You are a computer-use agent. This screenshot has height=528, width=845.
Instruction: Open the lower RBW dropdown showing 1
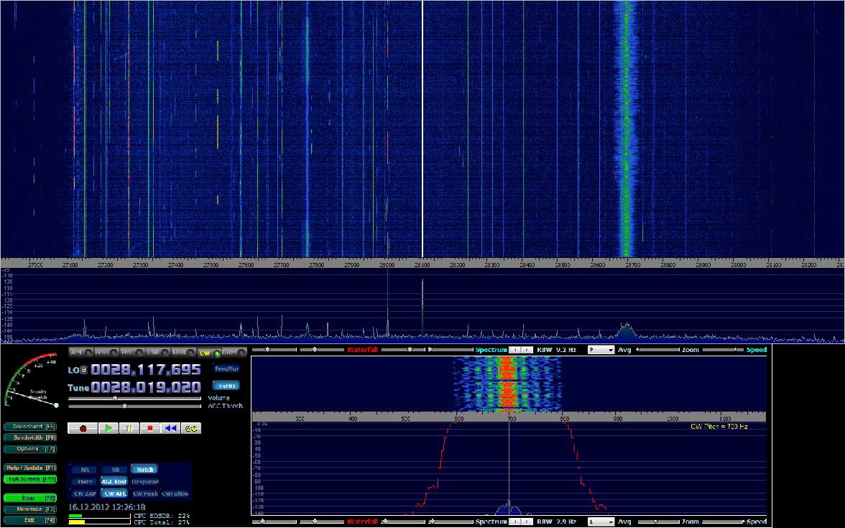tap(601, 522)
